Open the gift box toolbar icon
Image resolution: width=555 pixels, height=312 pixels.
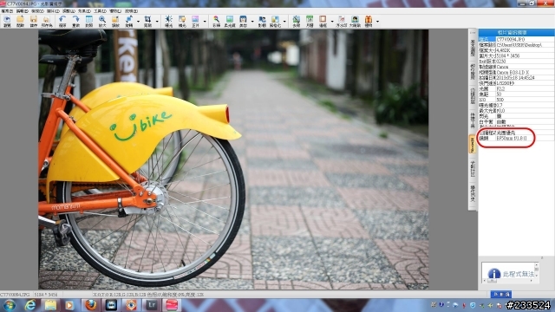pos(369,21)
